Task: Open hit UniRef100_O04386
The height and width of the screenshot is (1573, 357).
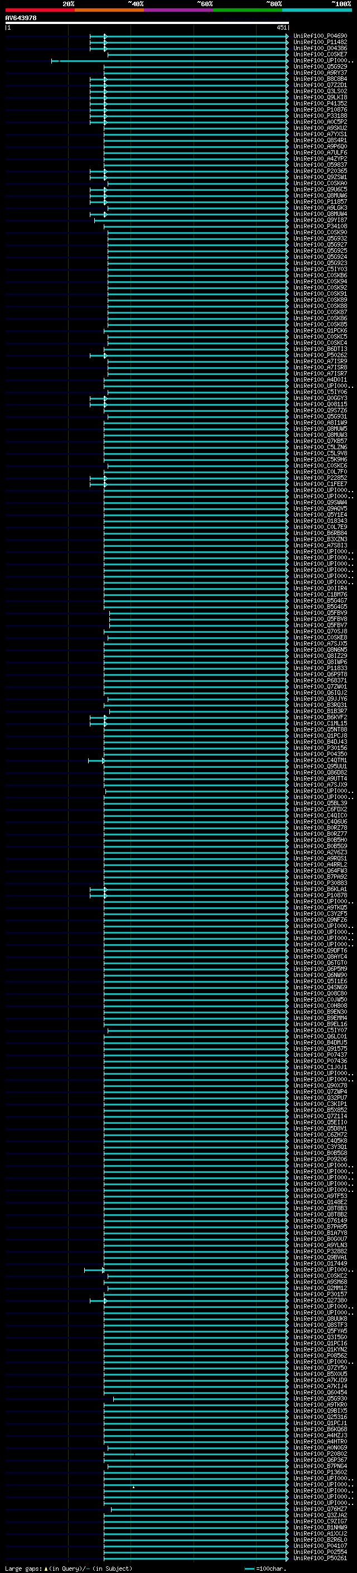Action: point(320,48)
